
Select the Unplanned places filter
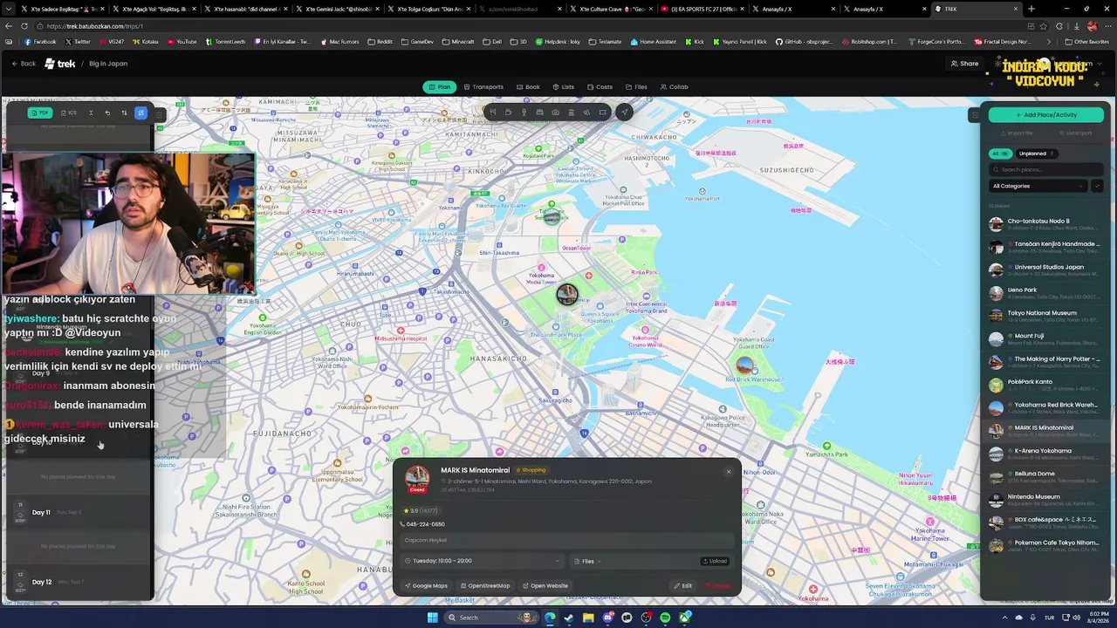point(1036,154)
